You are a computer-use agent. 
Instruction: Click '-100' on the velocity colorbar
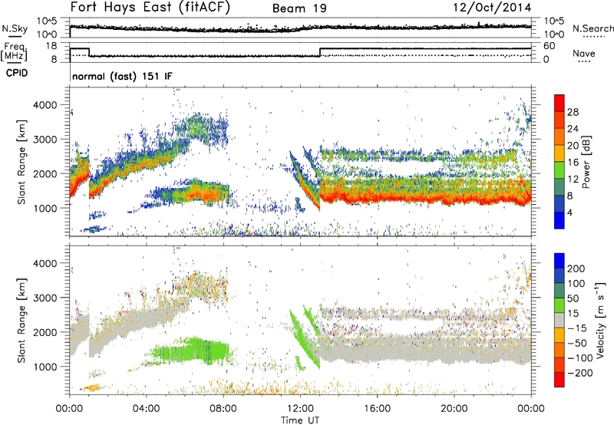tap(579, 358)
